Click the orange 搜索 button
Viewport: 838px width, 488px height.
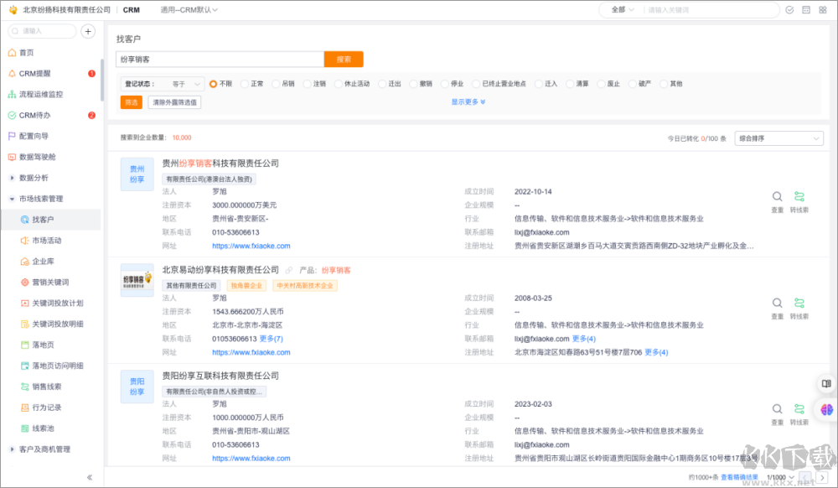tap(343, 59)
